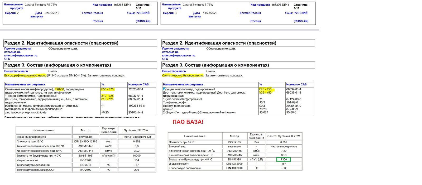The image size is (422, 185).
Task: Click the viscosity value 32,2
Action: point(137,151)
